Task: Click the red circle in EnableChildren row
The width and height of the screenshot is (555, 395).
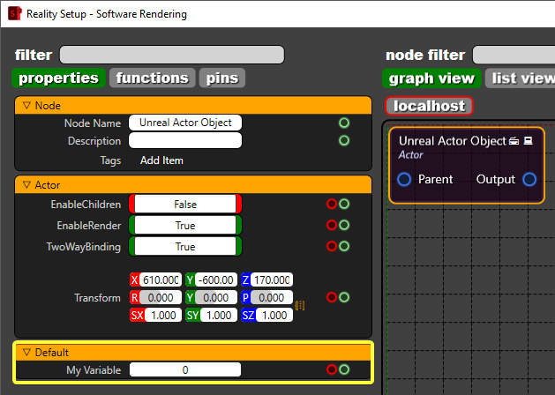Action: pos(332,204)
